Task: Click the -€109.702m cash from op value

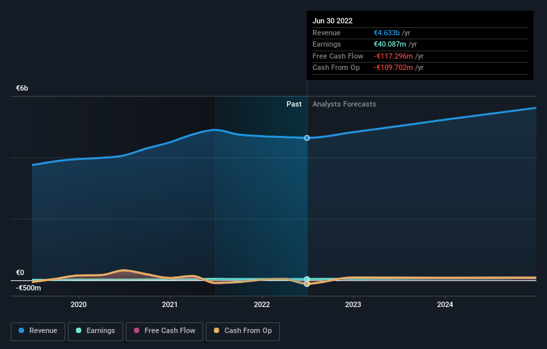Action: pyautogui.click(x=393, y=68)
